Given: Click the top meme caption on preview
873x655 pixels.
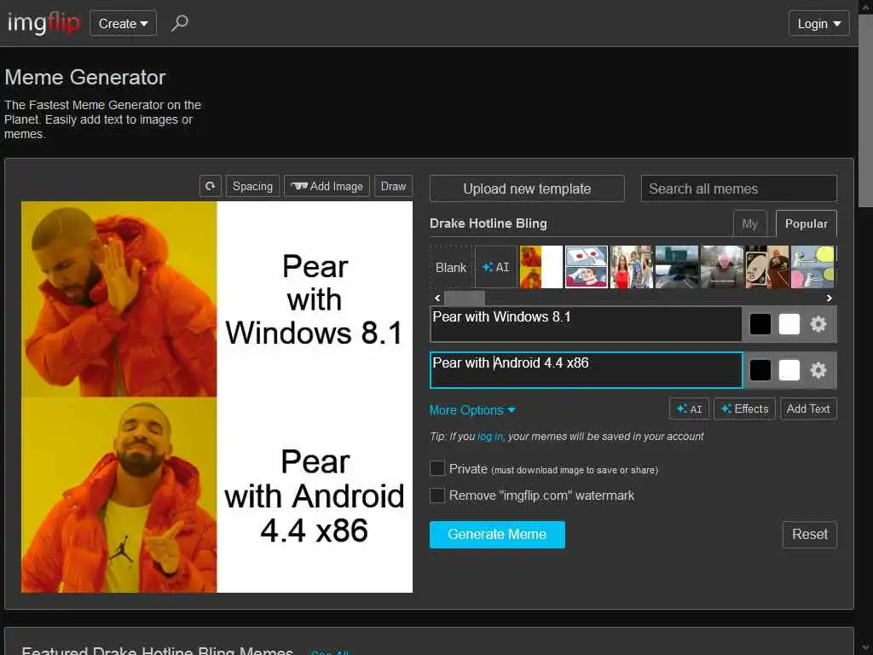Looking at the screenshot, I should coord(315,299).
